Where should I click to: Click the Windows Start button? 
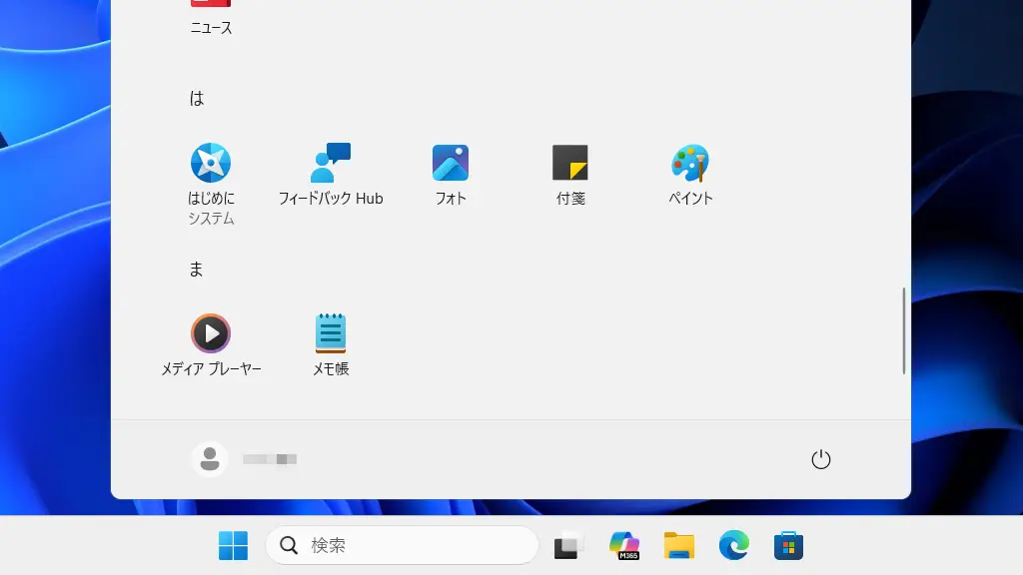coord(233,545)
